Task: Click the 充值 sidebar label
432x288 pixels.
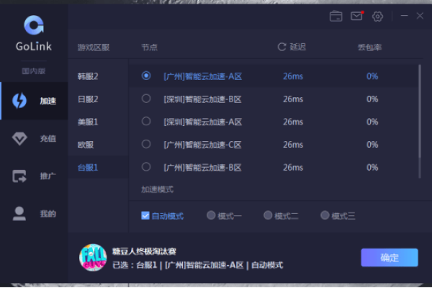Action: [x=48, y=139]
